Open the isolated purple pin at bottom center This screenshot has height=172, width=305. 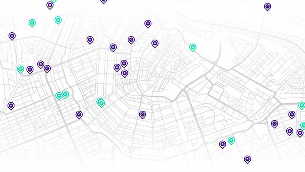click(143, 115)
